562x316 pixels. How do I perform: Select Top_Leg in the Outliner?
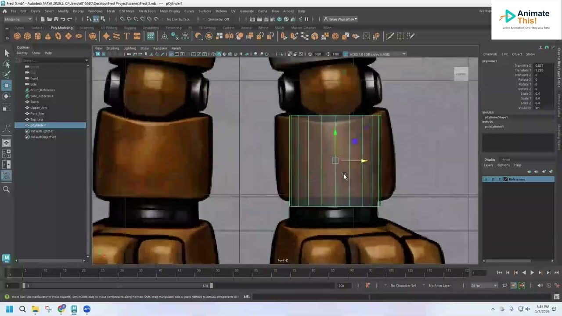coord(36,119)
